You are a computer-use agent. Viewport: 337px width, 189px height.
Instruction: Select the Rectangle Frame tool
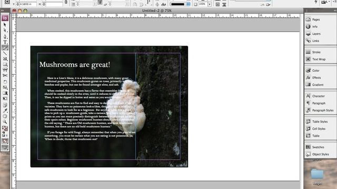(x=5, y=59)
